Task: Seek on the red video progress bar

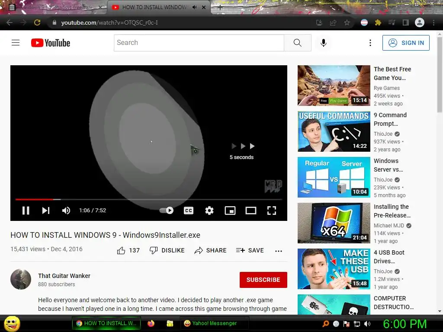Action: tap(149, 199)
